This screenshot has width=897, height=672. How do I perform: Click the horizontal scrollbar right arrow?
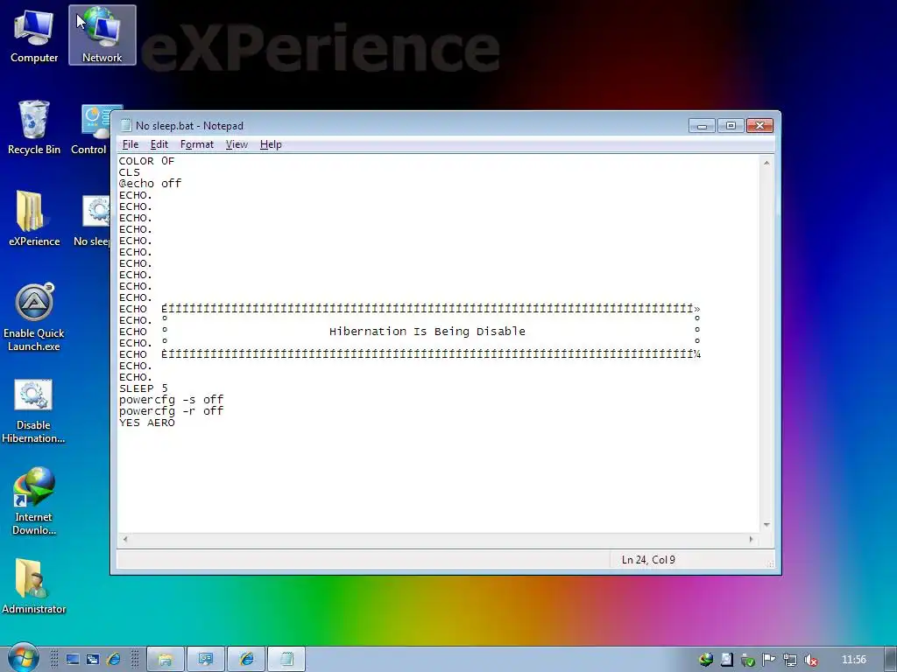[751, 539]
